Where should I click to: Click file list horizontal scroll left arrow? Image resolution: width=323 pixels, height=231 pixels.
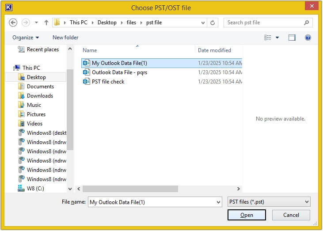79,189
